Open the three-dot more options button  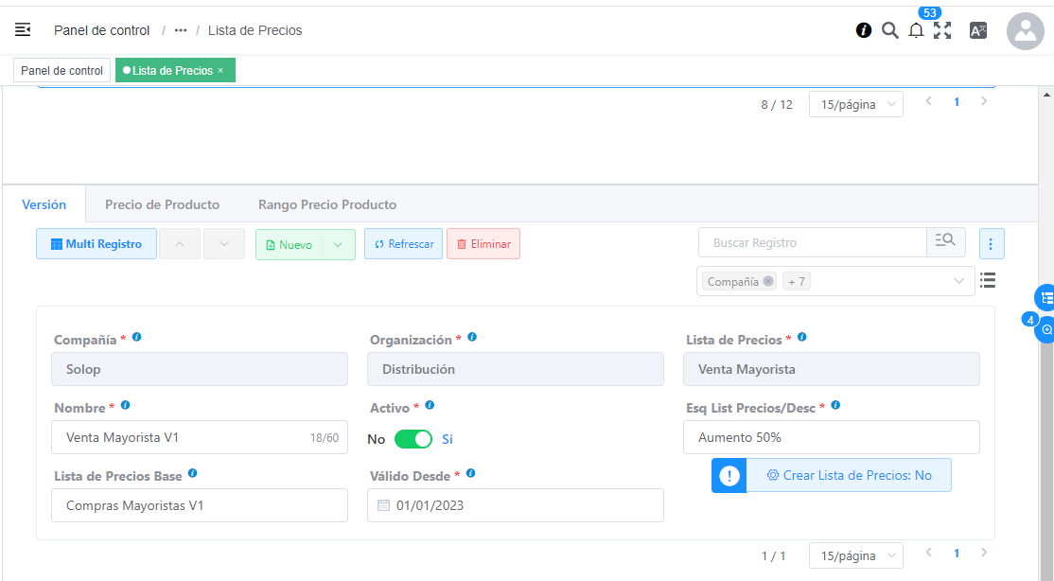tap(992, 243)
